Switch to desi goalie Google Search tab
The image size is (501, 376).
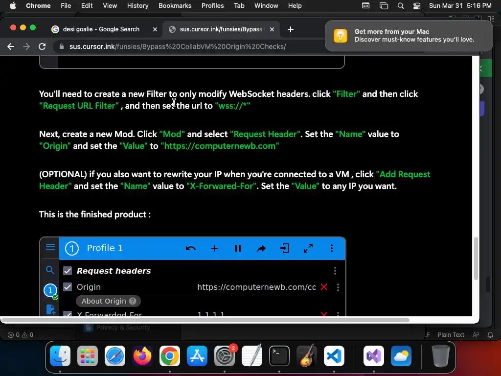click(x=101, y=29)
